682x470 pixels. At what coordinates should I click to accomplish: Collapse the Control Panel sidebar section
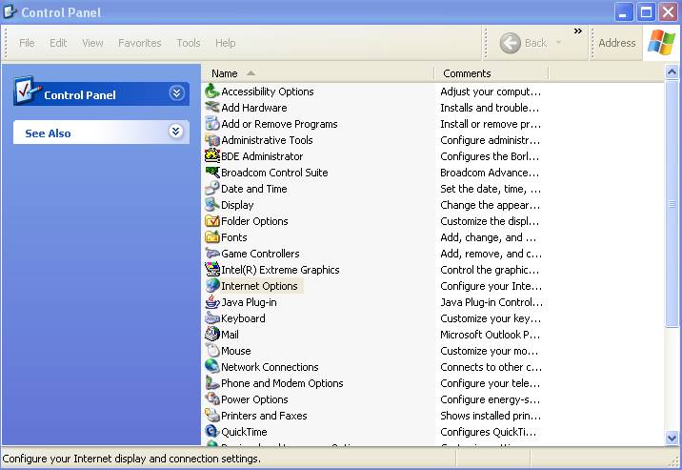point(176,93)
